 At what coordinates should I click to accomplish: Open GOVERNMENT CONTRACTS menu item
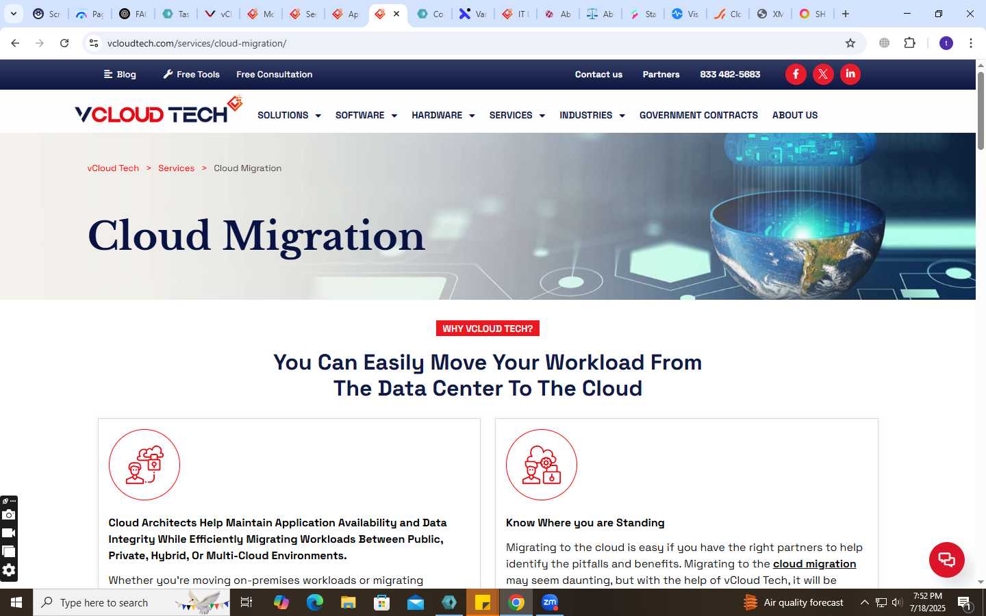point(698,115)
